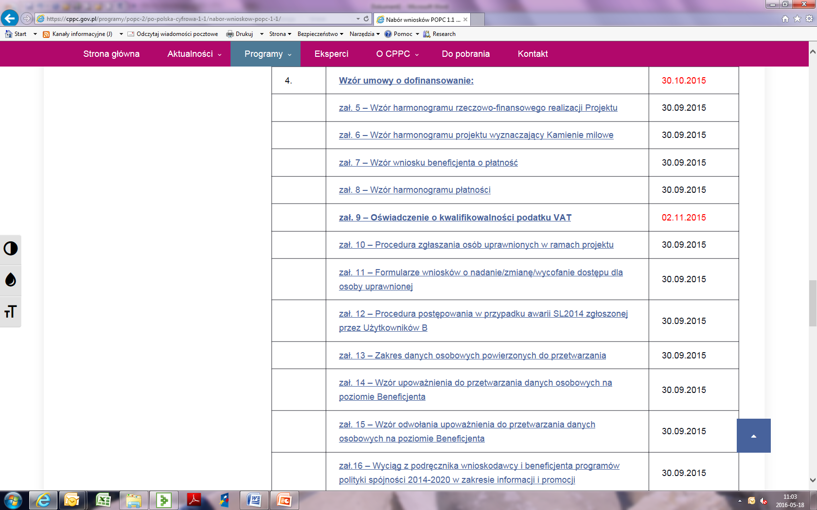The height and width of the screenshot is (510, 817).
Task: Open zał. 6 Kamienie milowe link
Action: (476, 135)
